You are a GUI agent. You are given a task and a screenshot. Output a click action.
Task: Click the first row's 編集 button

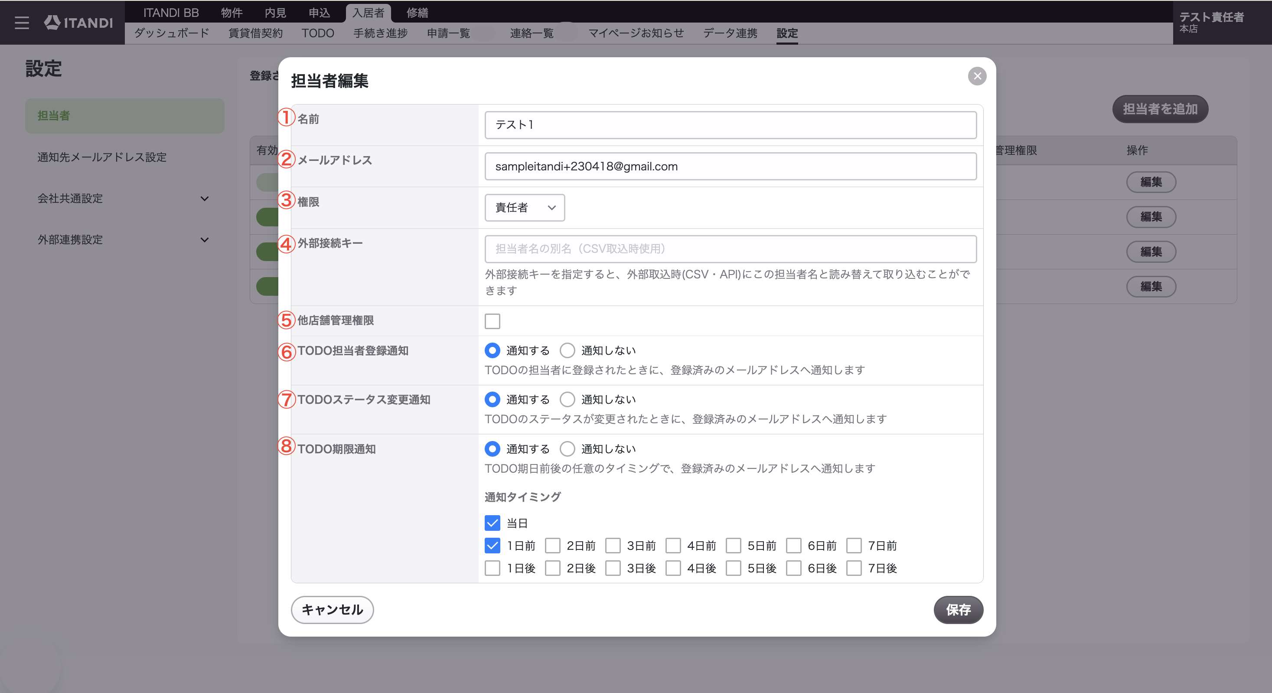pos(1151,182)
